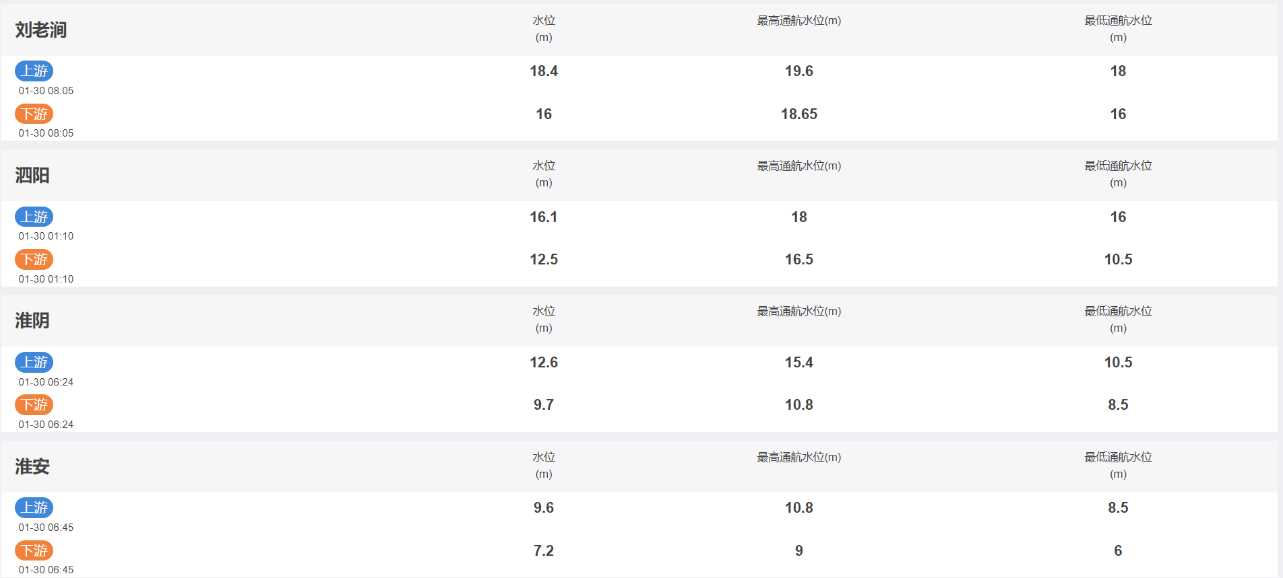Select the 下游 badge under 淮安

click(x=34, y=550)
